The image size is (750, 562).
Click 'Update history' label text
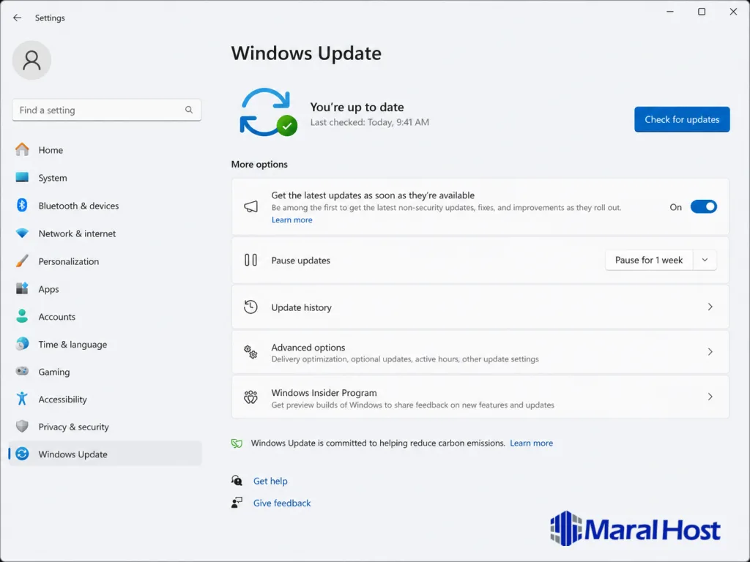click(301, 307)
